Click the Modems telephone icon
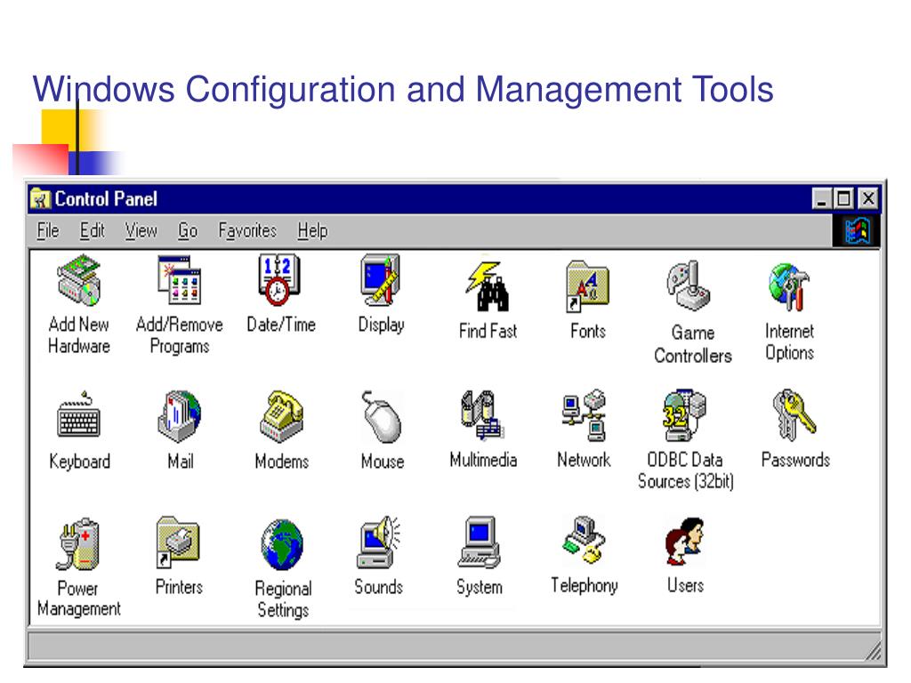This screenshot has height=683, width=911. pyautogui.click(x=281, y=417)
